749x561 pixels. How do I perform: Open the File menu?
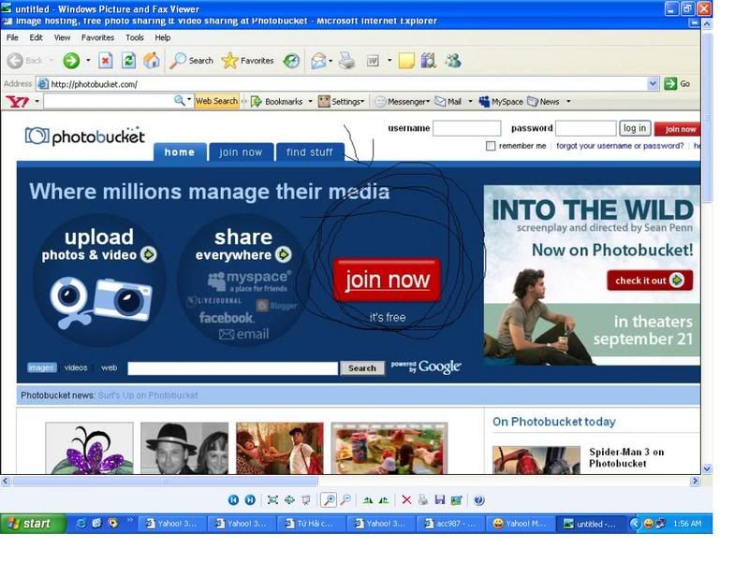(12, 37)
